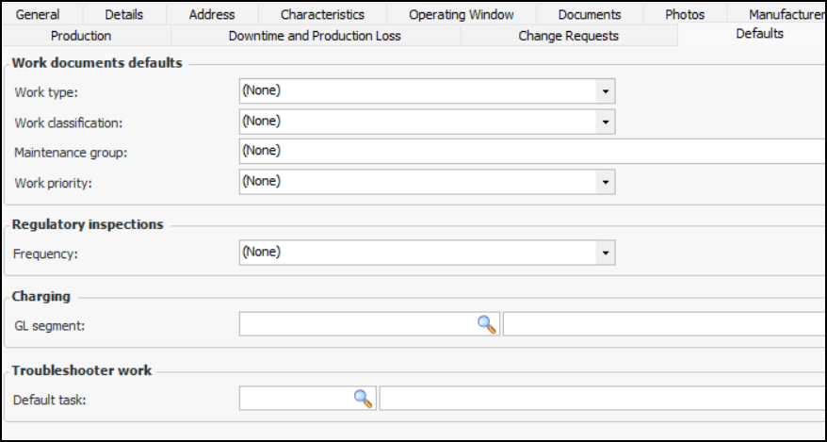Viewport: 827px width, 442px height.
Task: Go to the Characteristics tab
Action: 322,14
